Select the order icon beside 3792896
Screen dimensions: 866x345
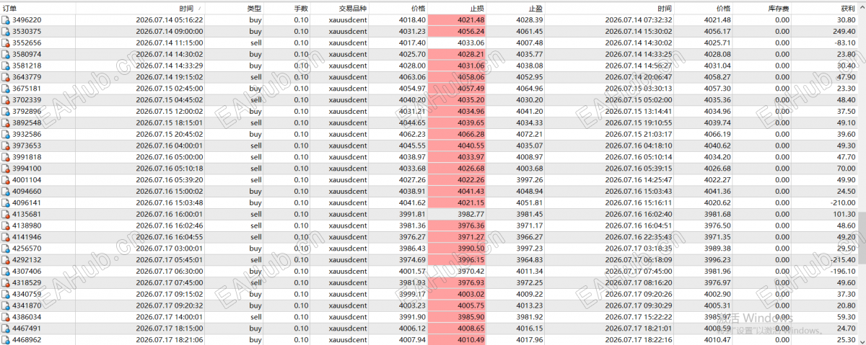point(6,111)
